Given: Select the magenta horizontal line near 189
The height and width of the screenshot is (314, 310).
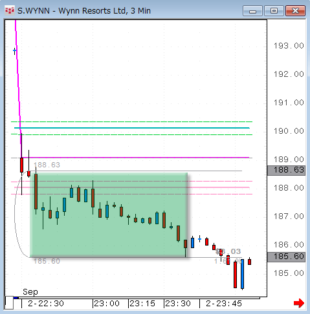Looking at the screenshot, I should point(136,158).
